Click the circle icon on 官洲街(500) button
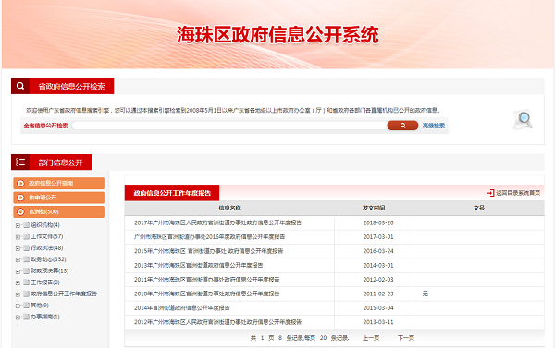 [20, 212]
